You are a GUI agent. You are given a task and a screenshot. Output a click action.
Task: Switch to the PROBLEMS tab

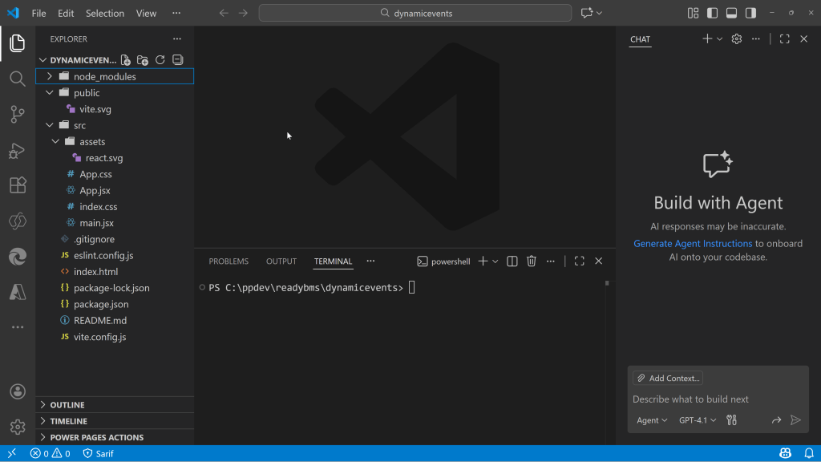point(229,261)
